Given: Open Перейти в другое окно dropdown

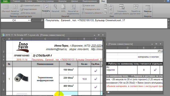Looking at the screenshot, I should pos(136,9).
